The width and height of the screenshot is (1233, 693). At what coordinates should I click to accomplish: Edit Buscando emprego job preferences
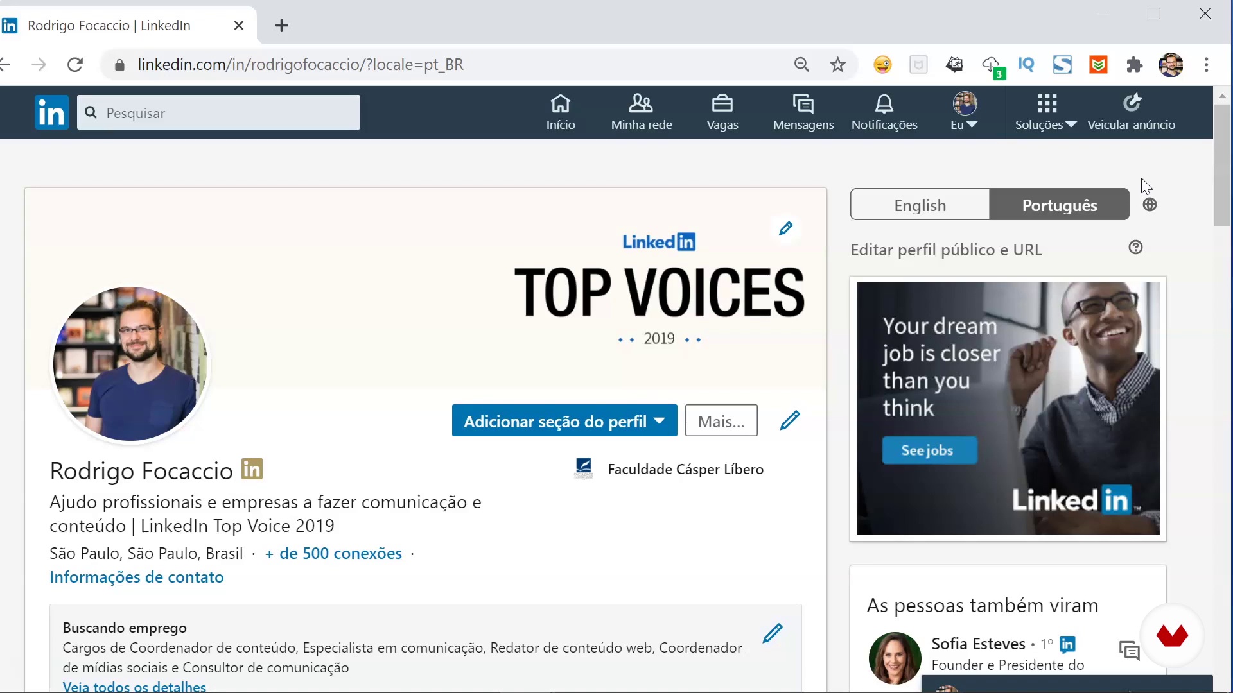pyautogui.click(x=773, y=633)
